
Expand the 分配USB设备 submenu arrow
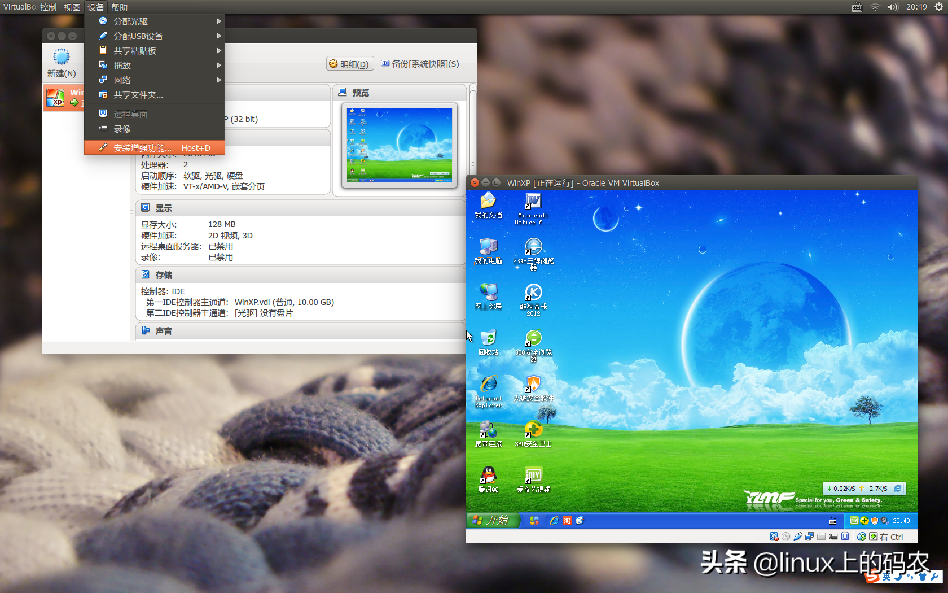coord(219,36)
